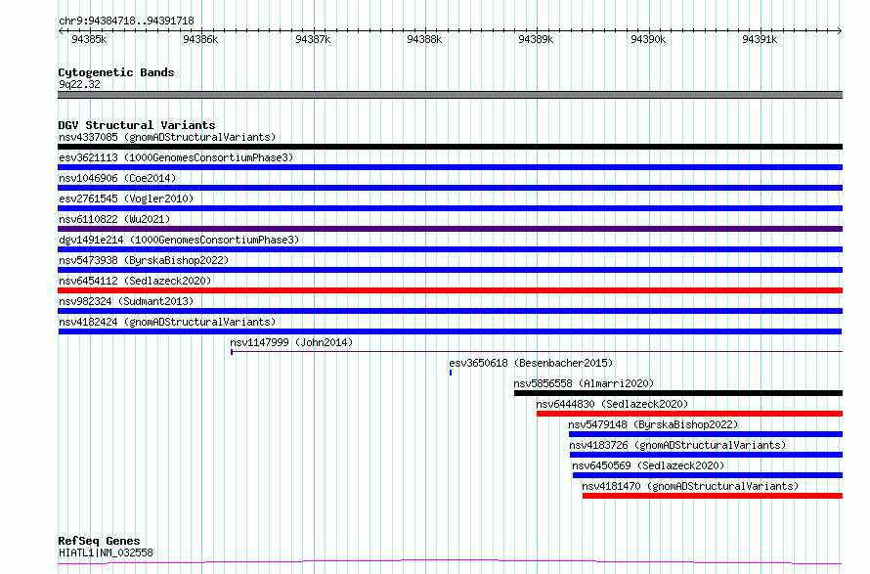
Task: Click the RefSeq Genes track title
Action: pos(99,542)
